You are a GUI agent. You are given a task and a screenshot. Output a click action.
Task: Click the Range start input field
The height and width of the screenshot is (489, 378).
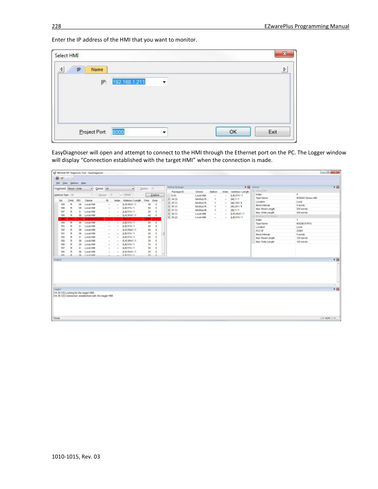(115, 195)
